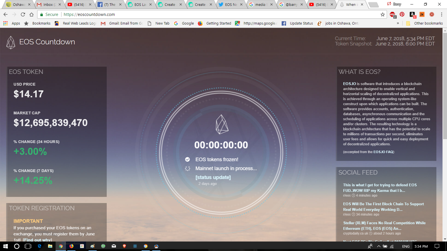Click the ENG language indicator
The height and width of the screenshot is (251, 447).
[x=406, y=246]
